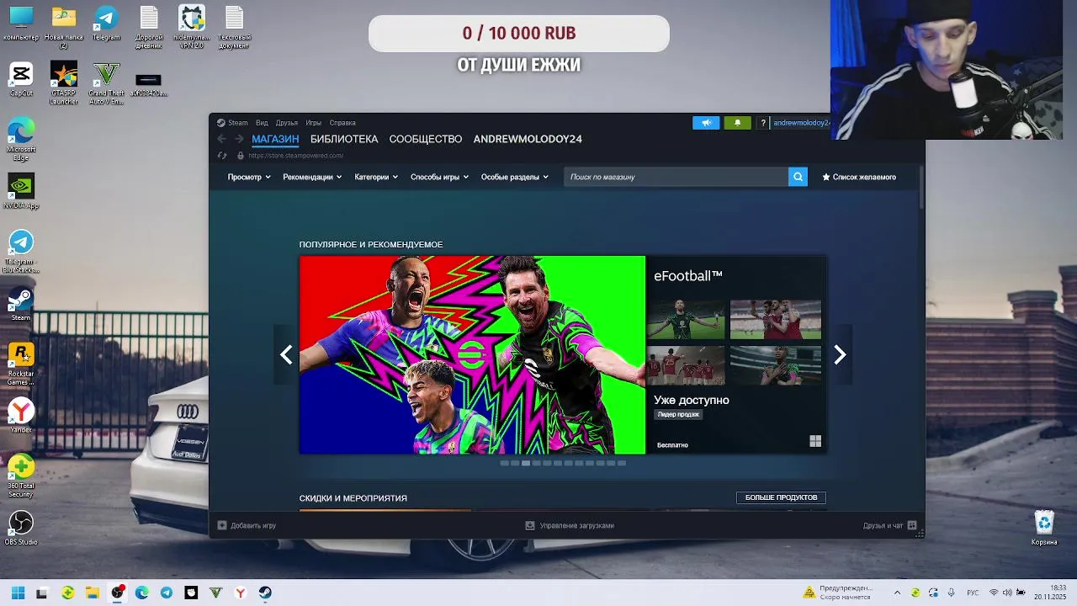View bottom-right eFootball screenshot thumbnail
This screenshot has width=1077, height=606.
point(776,365)
